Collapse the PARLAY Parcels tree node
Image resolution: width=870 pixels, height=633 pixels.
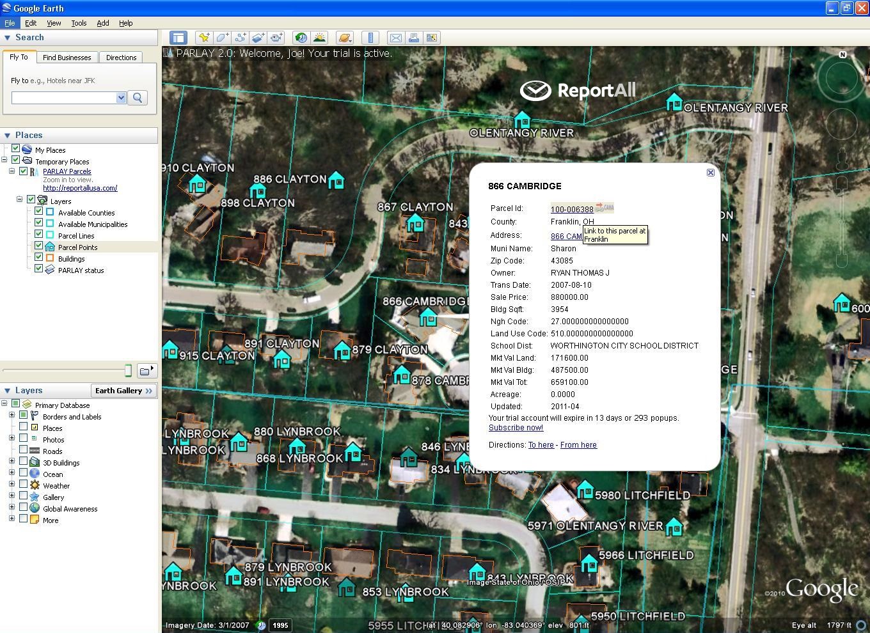point(12,171)
